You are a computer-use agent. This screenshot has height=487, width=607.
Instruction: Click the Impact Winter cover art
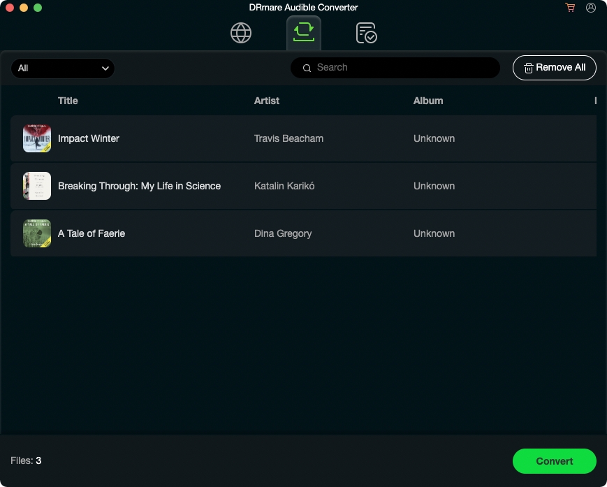point(36,138)
